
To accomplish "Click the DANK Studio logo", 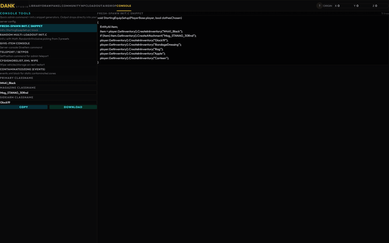I will (14, 6).
